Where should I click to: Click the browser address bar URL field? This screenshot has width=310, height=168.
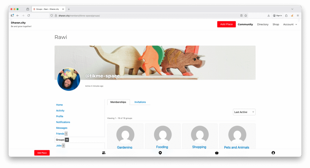coord(145,15)
